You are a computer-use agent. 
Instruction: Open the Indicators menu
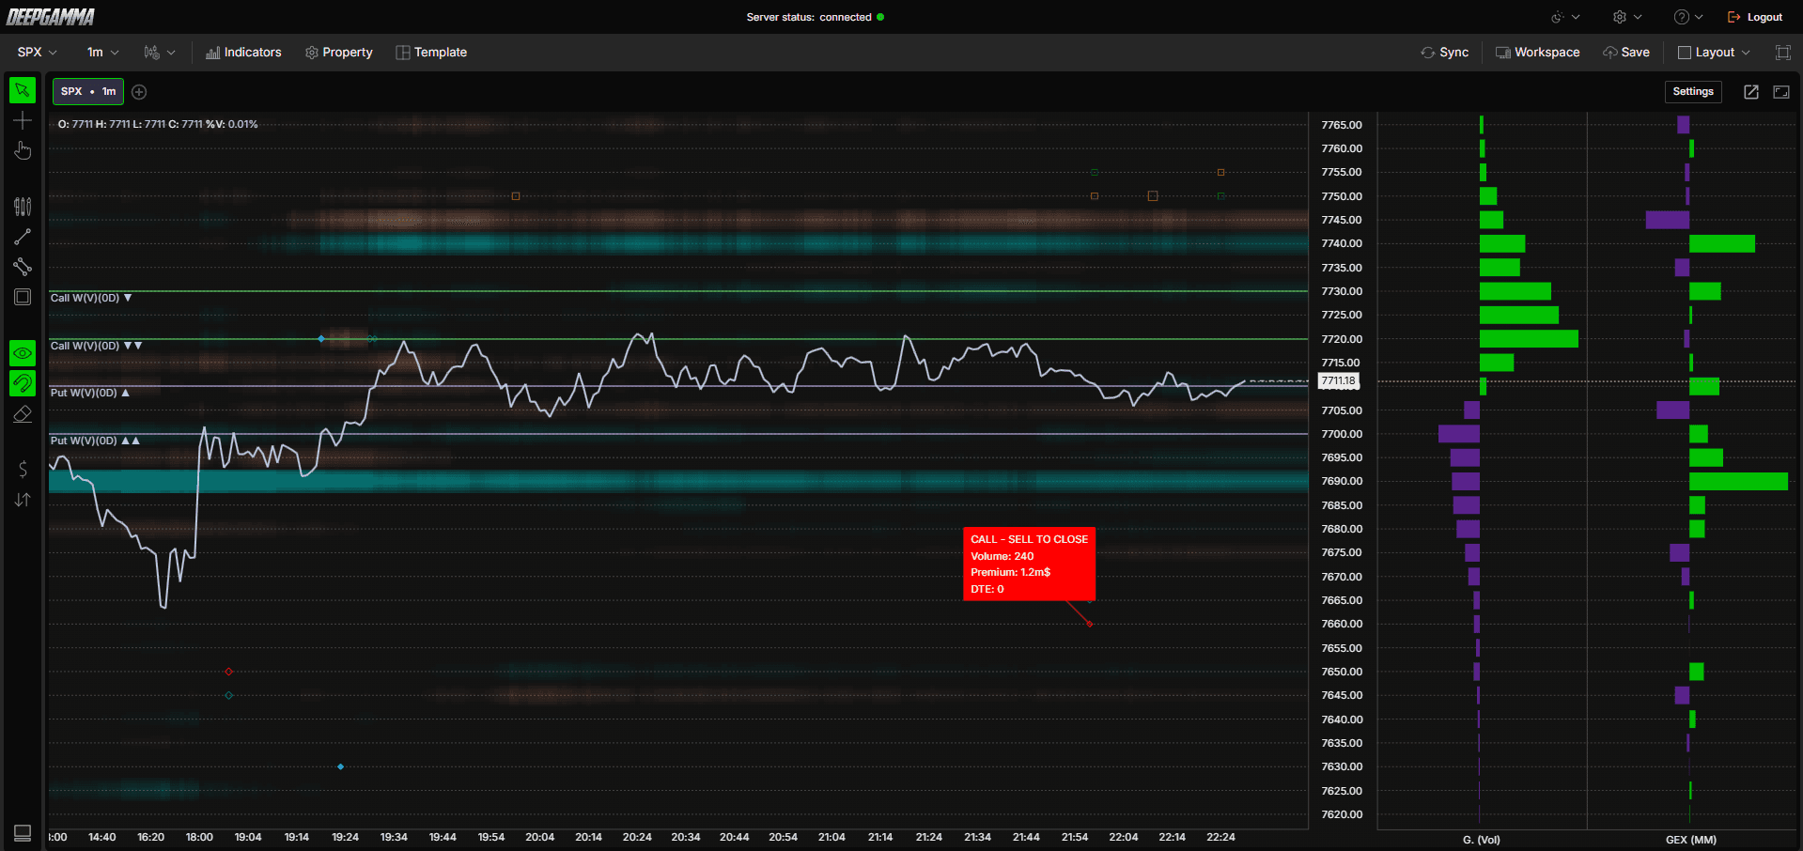[243, 53]
